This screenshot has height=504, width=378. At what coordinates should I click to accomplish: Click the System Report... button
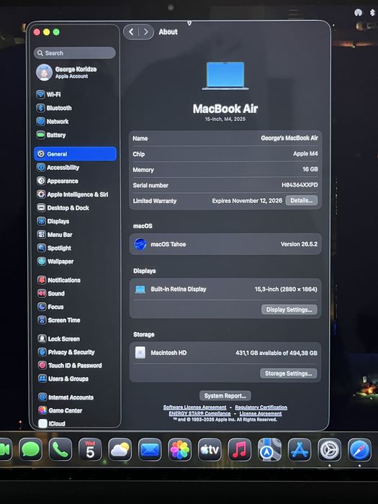(x=225, y=396)
